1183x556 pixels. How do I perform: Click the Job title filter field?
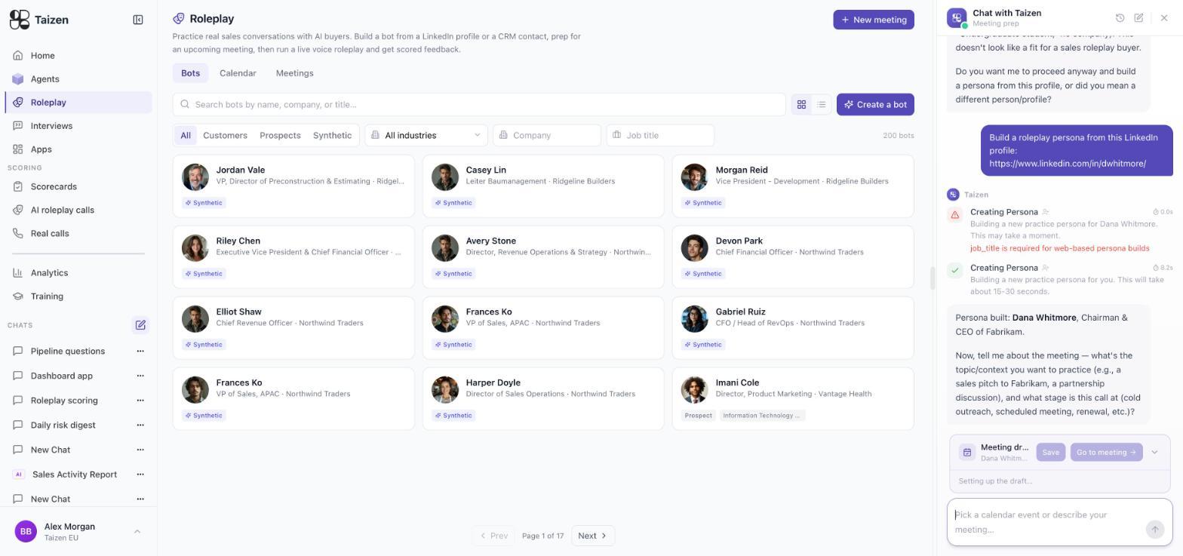[660, 135]
